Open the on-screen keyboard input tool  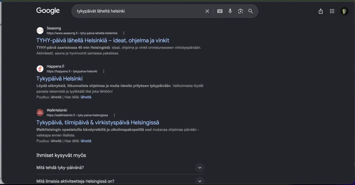coord(220,11)
